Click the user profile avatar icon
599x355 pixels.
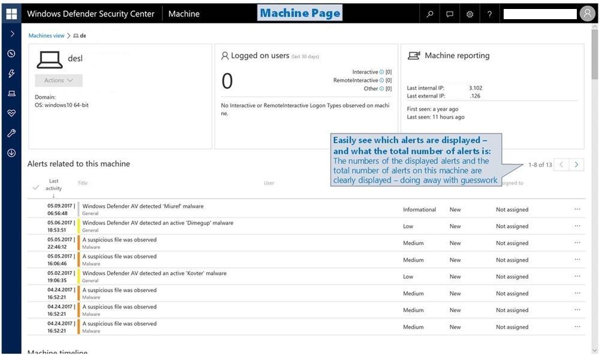click(x=587, y=14)
